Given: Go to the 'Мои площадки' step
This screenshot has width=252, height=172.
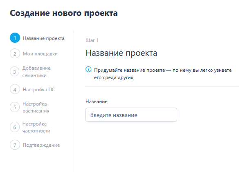Looking at the screenshot, I should click(x=40, y=53).
